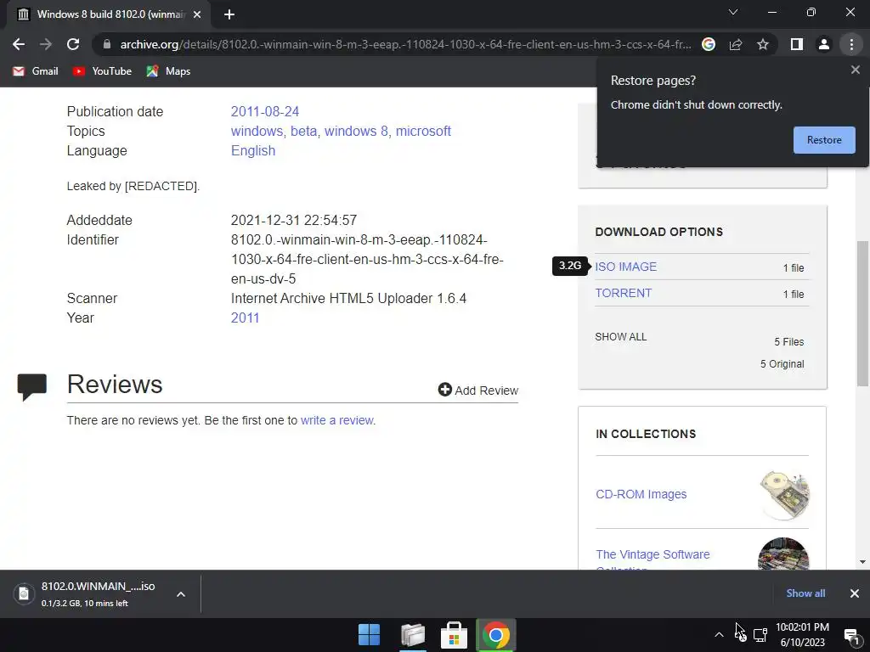870x652 pixels.
Task: Bookmark this page with star icon
Action: (763, 44)
